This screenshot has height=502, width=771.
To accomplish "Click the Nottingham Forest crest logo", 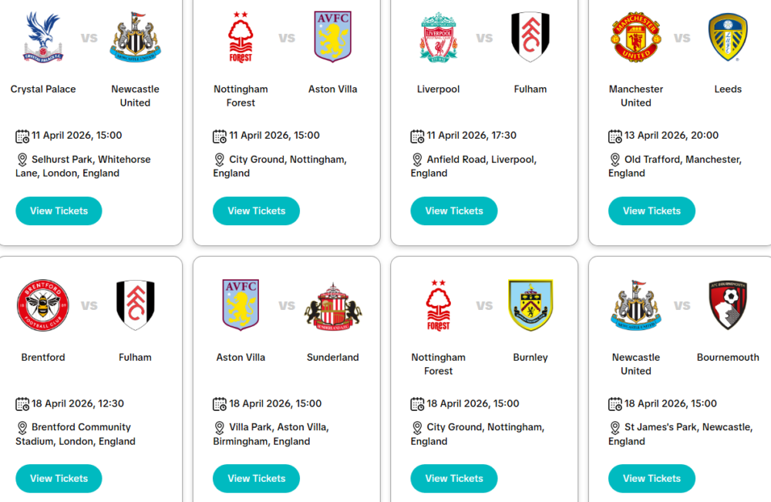I will click(x=241, y=37).
